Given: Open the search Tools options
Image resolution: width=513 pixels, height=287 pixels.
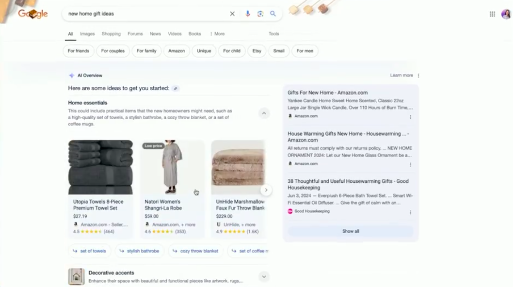Looking at the screenshot, I should (x=274, y=34).
